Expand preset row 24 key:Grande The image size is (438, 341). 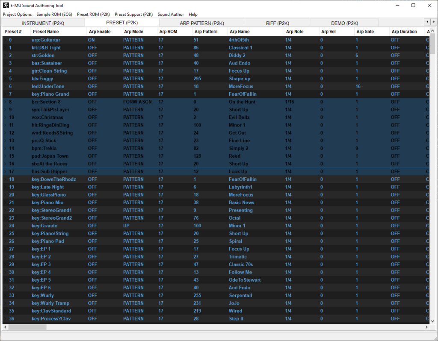(5, 226)
